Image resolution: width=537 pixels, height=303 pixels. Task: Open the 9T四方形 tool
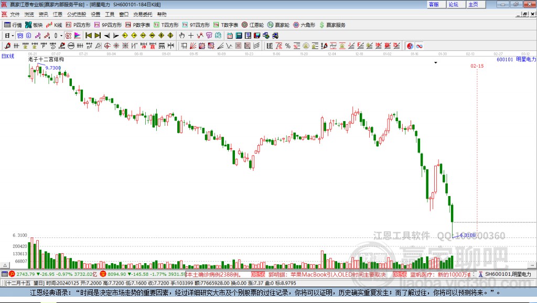(x=196, y=25)
